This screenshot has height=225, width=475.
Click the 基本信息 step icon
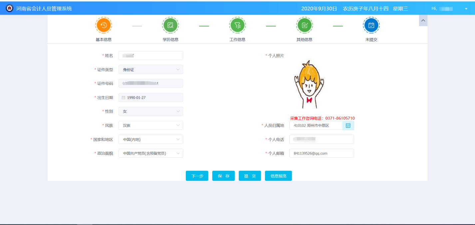(x=104, y=25)
